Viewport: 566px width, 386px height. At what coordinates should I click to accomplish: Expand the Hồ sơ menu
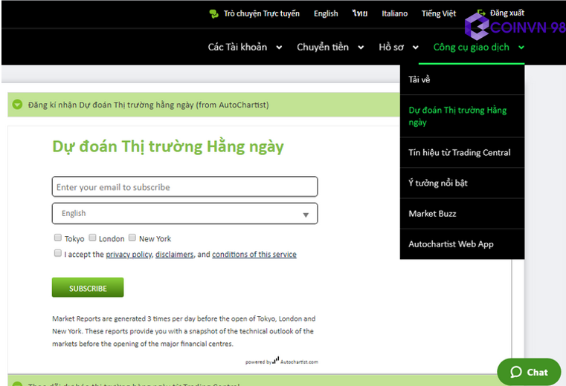398,48
